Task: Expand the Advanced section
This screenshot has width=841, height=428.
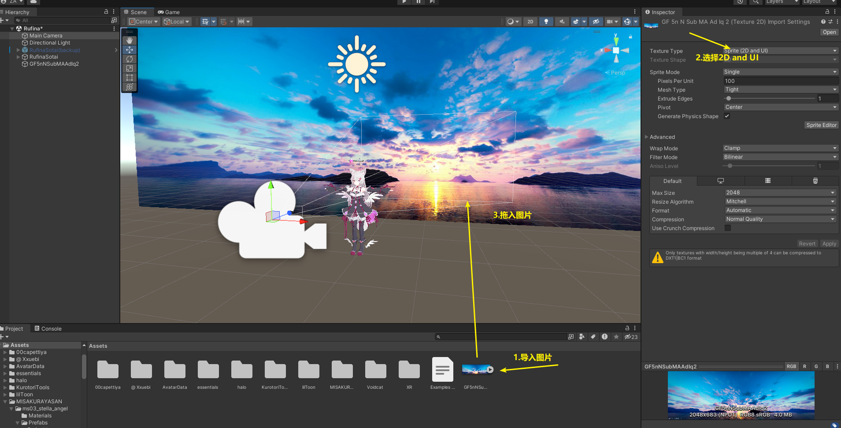Action: coord(647,137)
